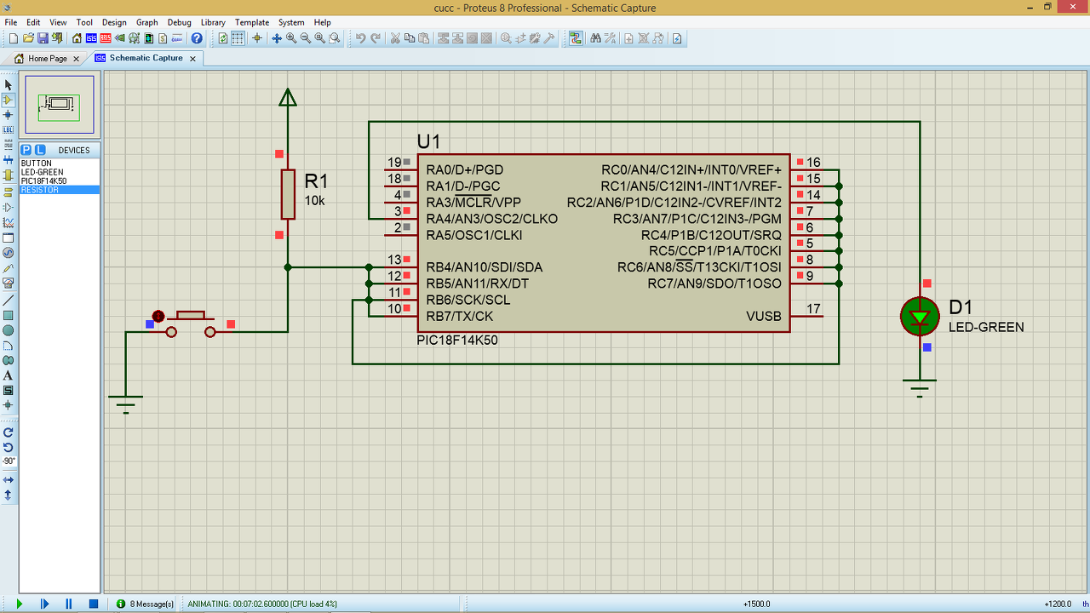Viewport: 1090px width, 613px height.
Task: Select PIC18F14K50 in the devices list
Action: coord(60,181)
